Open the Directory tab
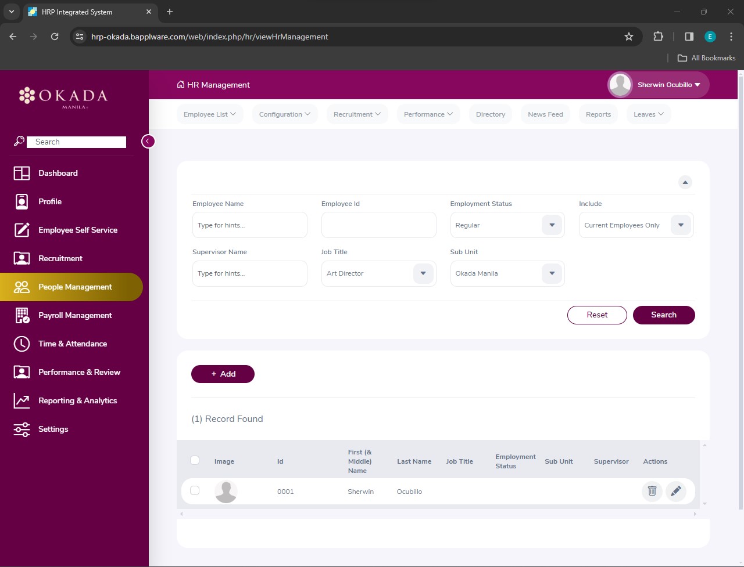Image resolution: width=744 pixels, height=567 pixels. point(490,114)
